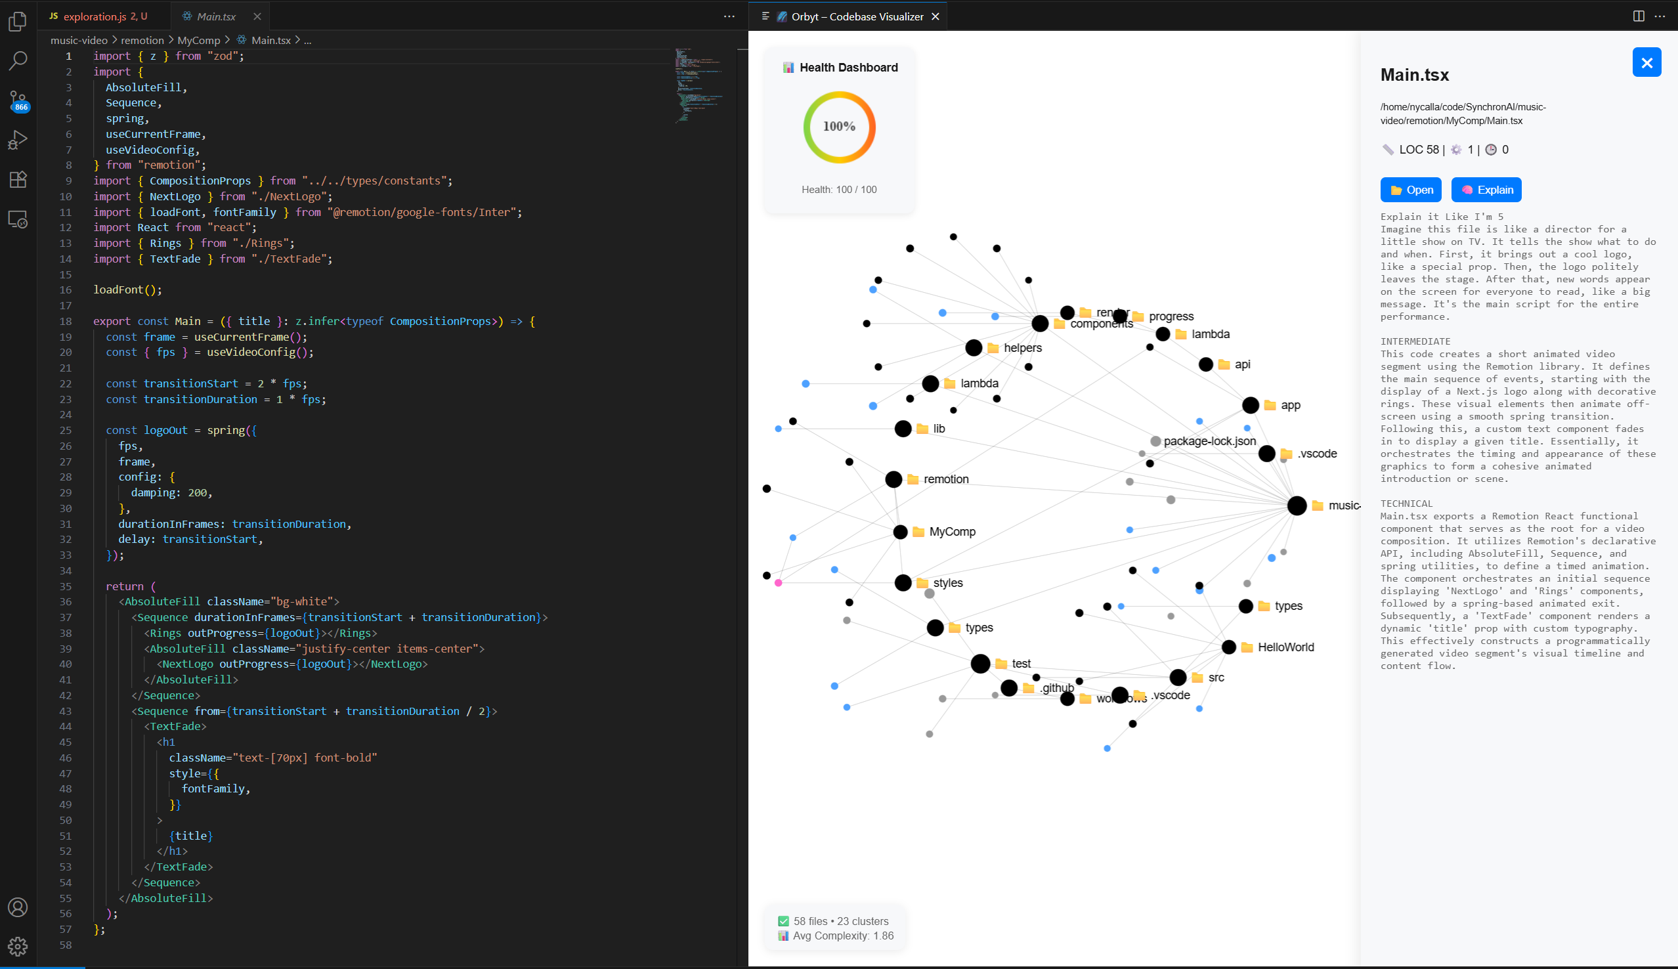The width and height of the screenshot is (1678, 969).
Task: Click the MyComp breadcrumb segment
Action: [198, 40]
